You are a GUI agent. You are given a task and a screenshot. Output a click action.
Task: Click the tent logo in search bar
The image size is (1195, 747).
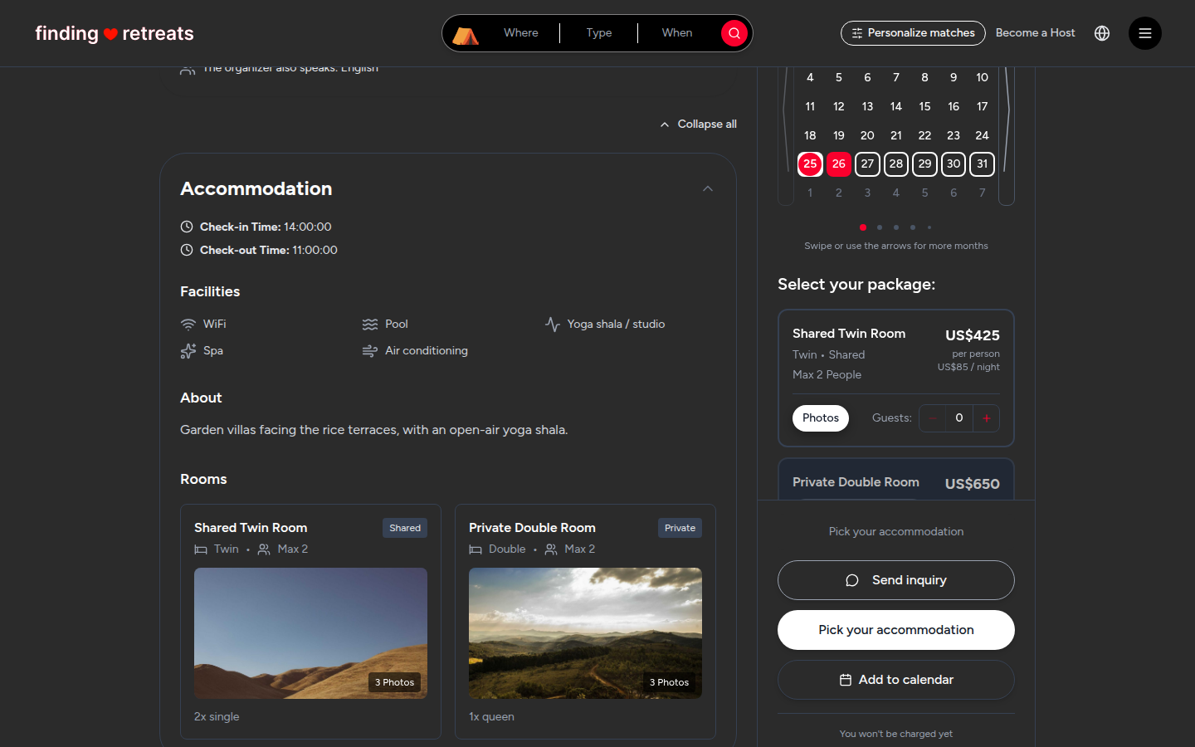click(x=466, y=34)
